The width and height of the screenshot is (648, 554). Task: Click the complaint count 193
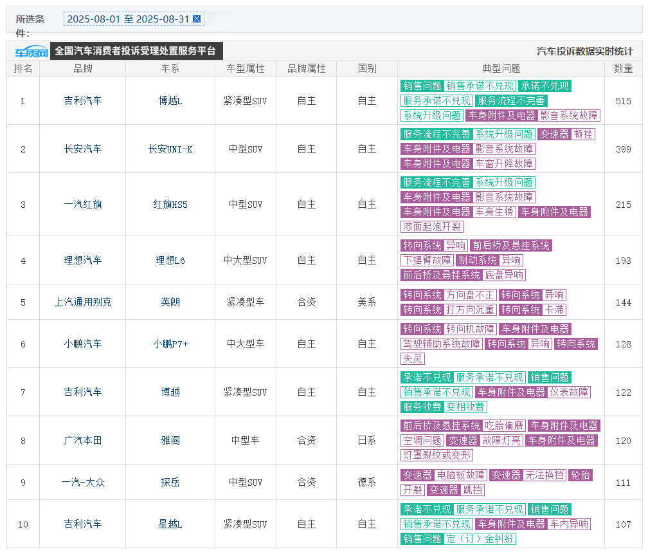(x=623, y=261)
